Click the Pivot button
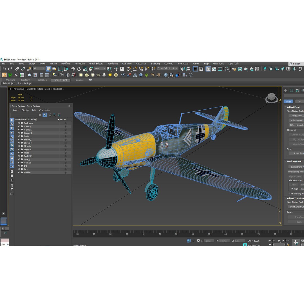Screen dimensions: 304x304 click(x=288, y=102)
